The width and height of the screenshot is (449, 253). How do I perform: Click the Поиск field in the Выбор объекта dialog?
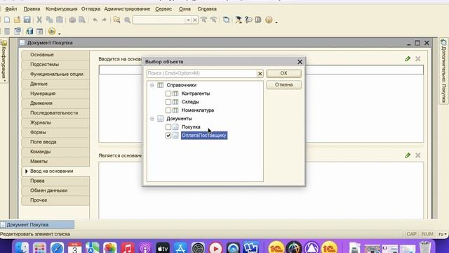coord(201,73)
